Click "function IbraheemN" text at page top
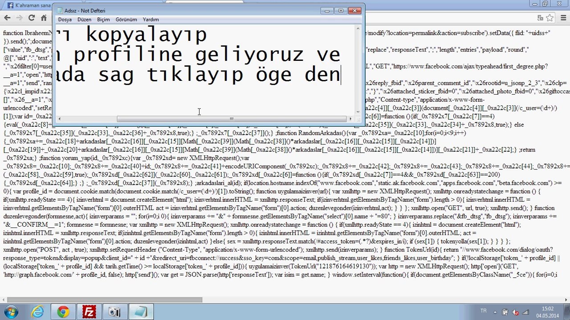 [28, 33]
